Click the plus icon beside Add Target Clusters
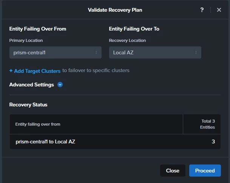The height and width of the screenshot is (183, 230). click(x=11, y=71)
